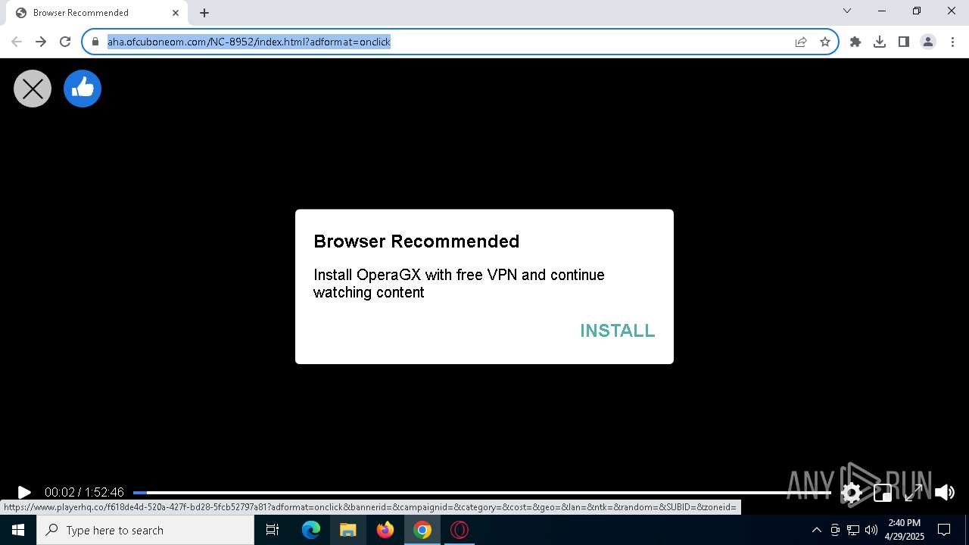This screenshot has width=969, height=545.
Task: Launch Opera from the taskbar
Action: (460, 530)
